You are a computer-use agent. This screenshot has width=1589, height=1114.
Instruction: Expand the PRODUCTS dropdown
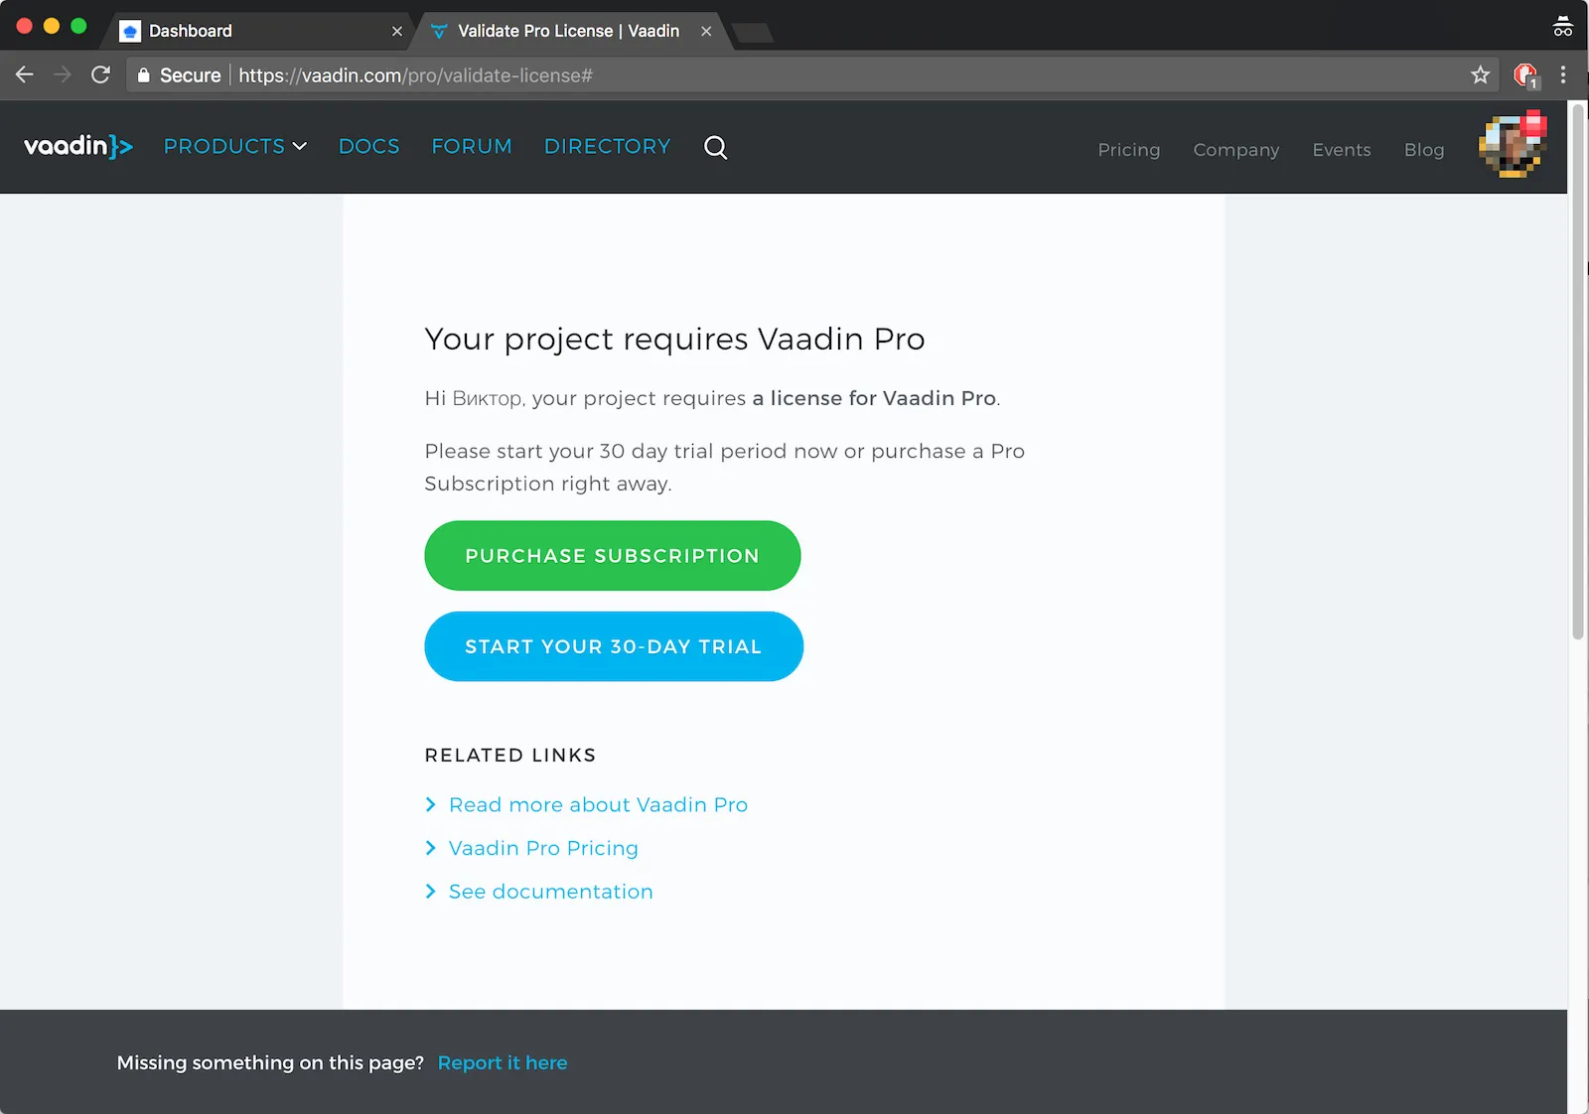click(234, 146)
